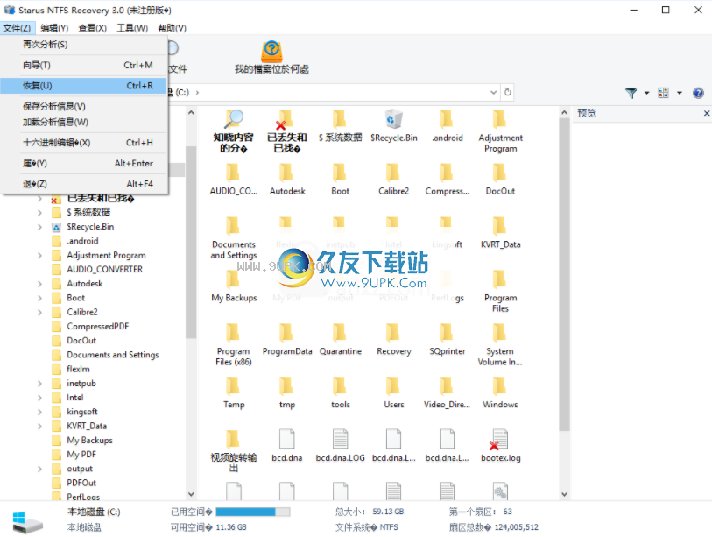This screenshot has height=537, width=712.
Task: Select flexlm in the folder tree
Action: (x=78, y=369)
